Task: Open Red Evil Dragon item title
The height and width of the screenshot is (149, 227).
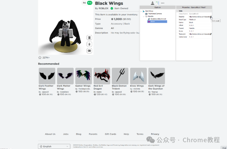Action: tap(98, 87)
